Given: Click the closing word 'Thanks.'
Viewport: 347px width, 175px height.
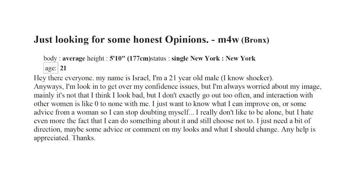Looking at the screenshot, I should 83,138.
